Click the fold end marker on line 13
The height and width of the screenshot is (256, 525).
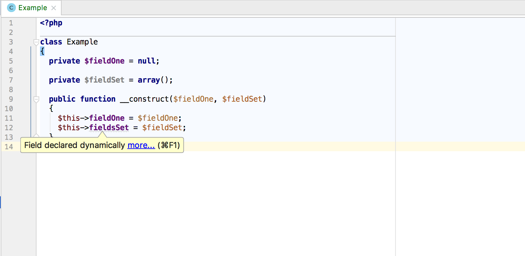(x=36, y=136)
